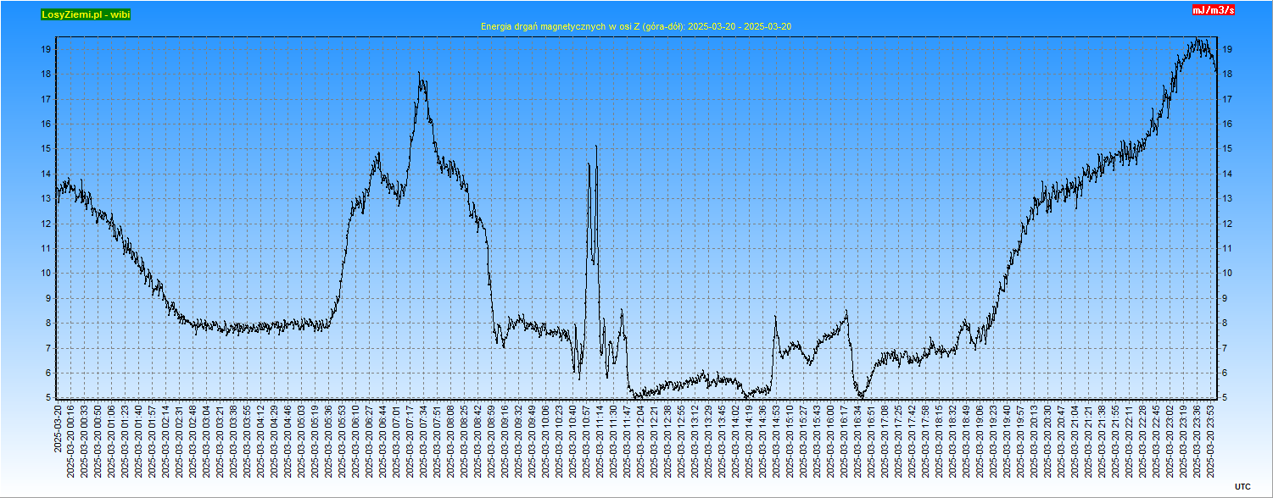
Task: Click the 00:16 time axis label
Action: click(70, 440)
